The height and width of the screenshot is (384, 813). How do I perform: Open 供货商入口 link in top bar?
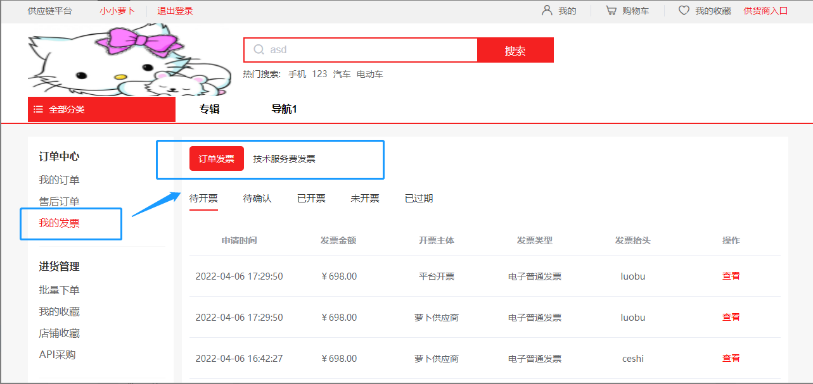765,11
